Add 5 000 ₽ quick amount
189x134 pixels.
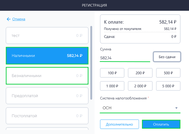point(168,86)
